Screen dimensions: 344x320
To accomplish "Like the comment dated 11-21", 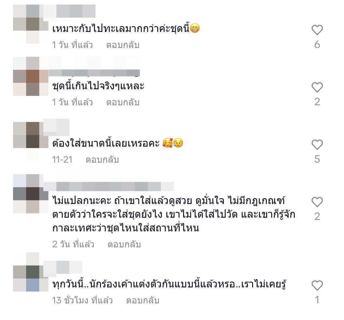I will click(x=317, y=144).
